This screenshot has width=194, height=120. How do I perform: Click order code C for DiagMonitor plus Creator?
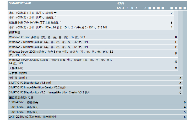tap(180, 93)
